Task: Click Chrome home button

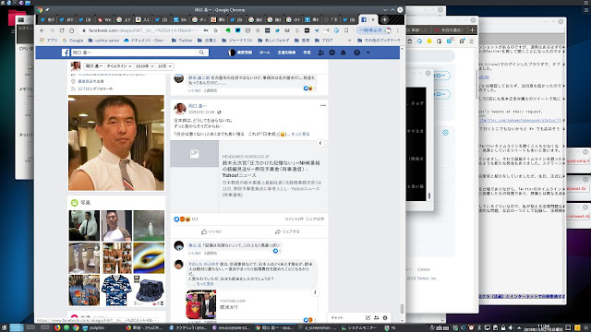Action: coord(72,30)
